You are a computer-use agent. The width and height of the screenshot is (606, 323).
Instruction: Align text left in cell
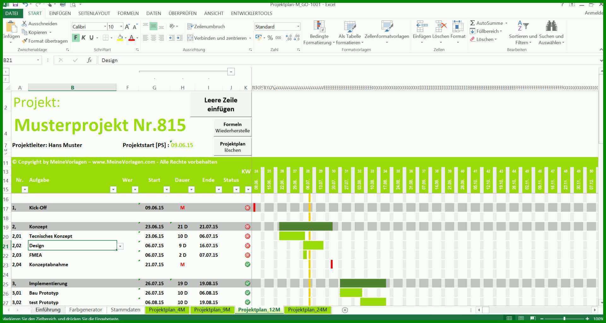146,38
